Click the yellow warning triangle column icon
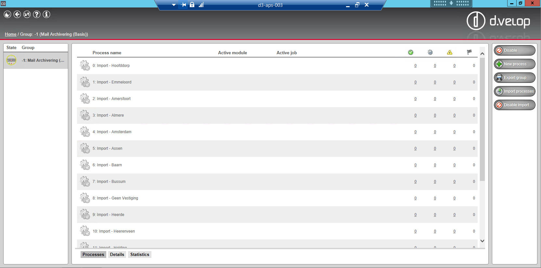Screen dimensions: 541x268 (x=450, y=52)
